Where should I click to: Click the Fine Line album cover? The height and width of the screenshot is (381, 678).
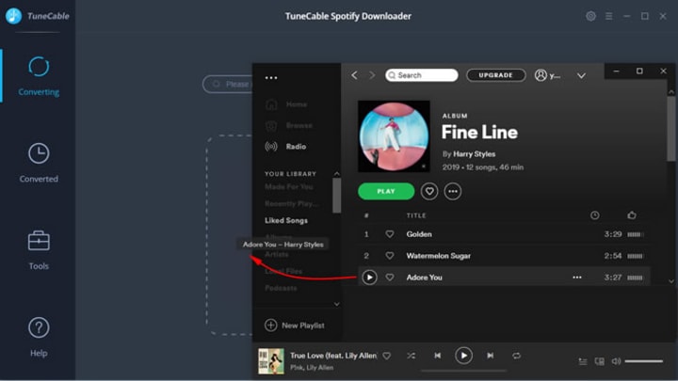[394, 136]
